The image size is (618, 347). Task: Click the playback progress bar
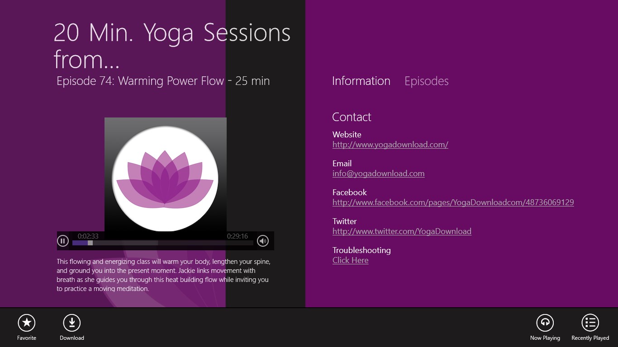point(163,243)
